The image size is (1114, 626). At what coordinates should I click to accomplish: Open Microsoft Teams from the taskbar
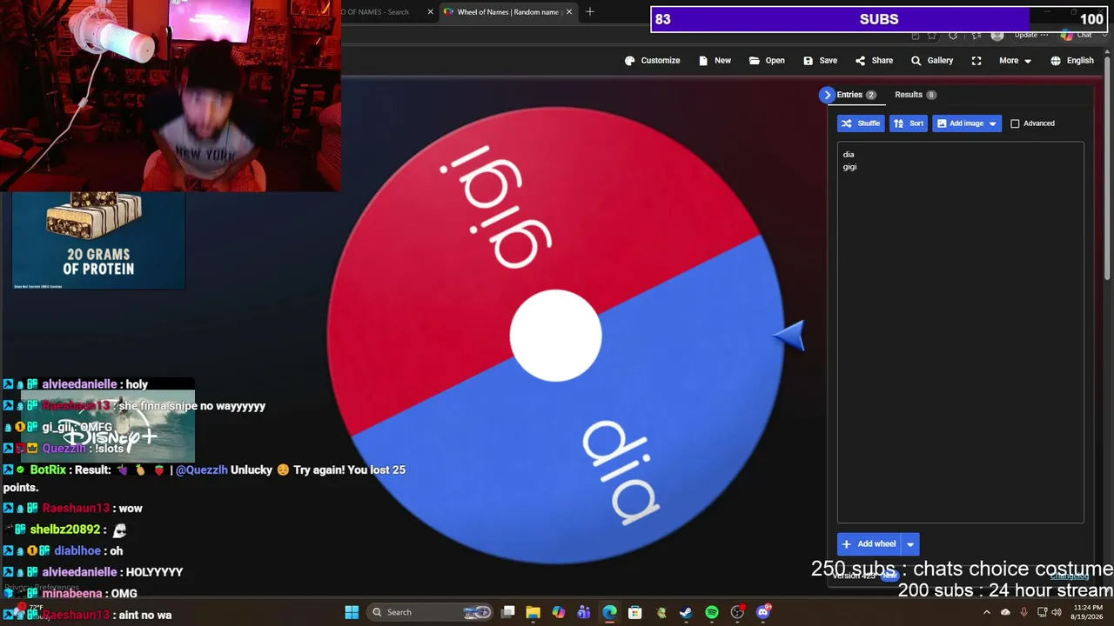coord(584,612)
